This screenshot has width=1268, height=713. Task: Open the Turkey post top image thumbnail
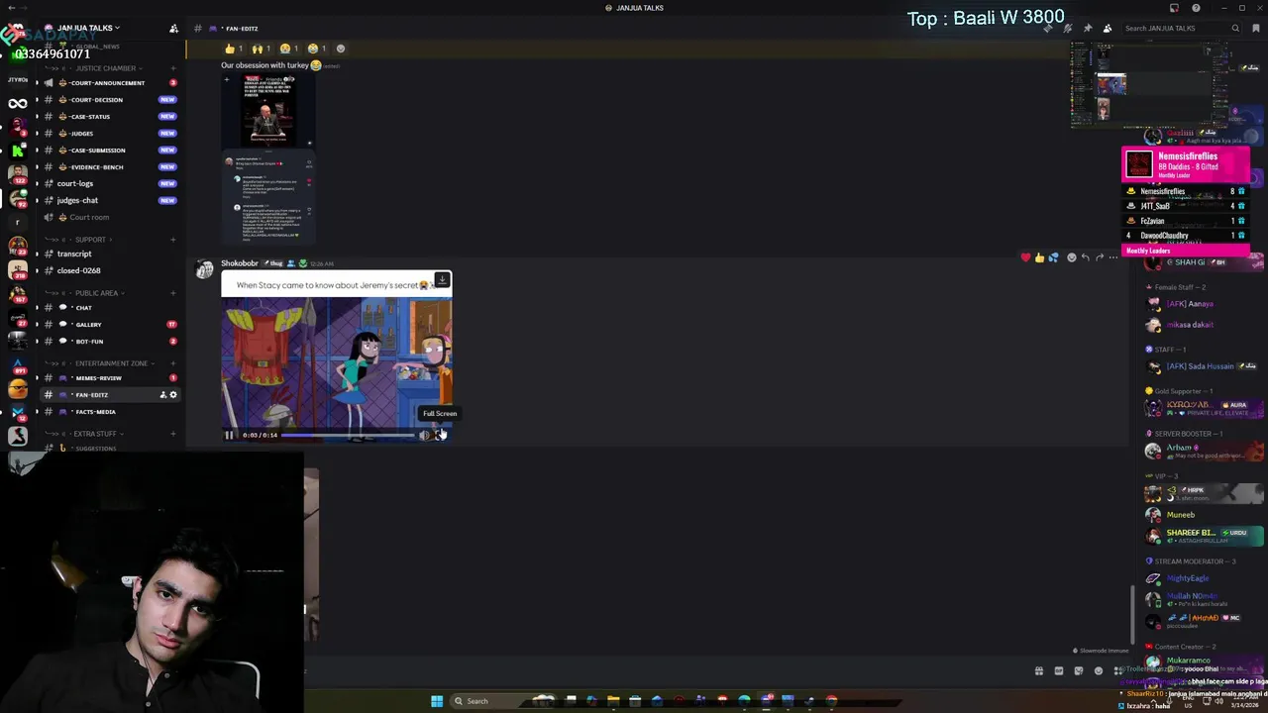coord(267,112)
